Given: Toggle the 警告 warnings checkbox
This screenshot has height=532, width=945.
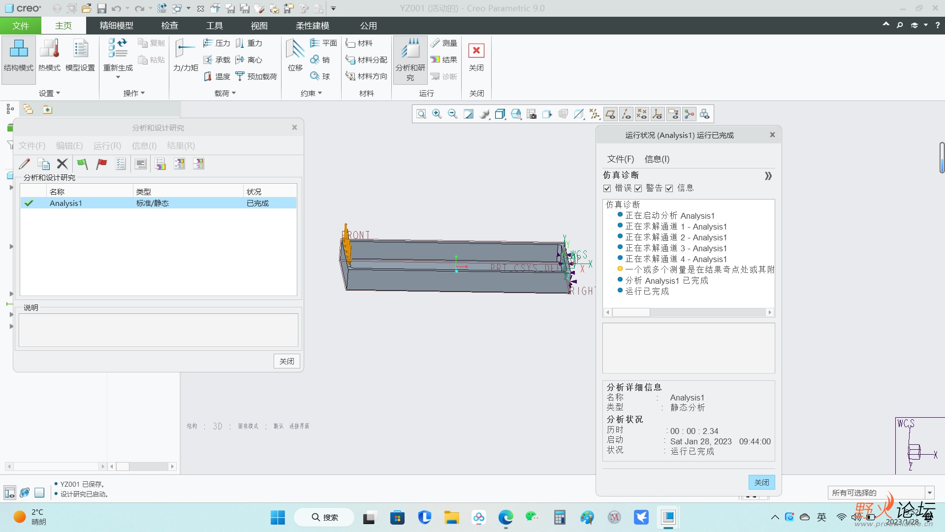Looking at the screenshot, I should click(x=638, y=188).
